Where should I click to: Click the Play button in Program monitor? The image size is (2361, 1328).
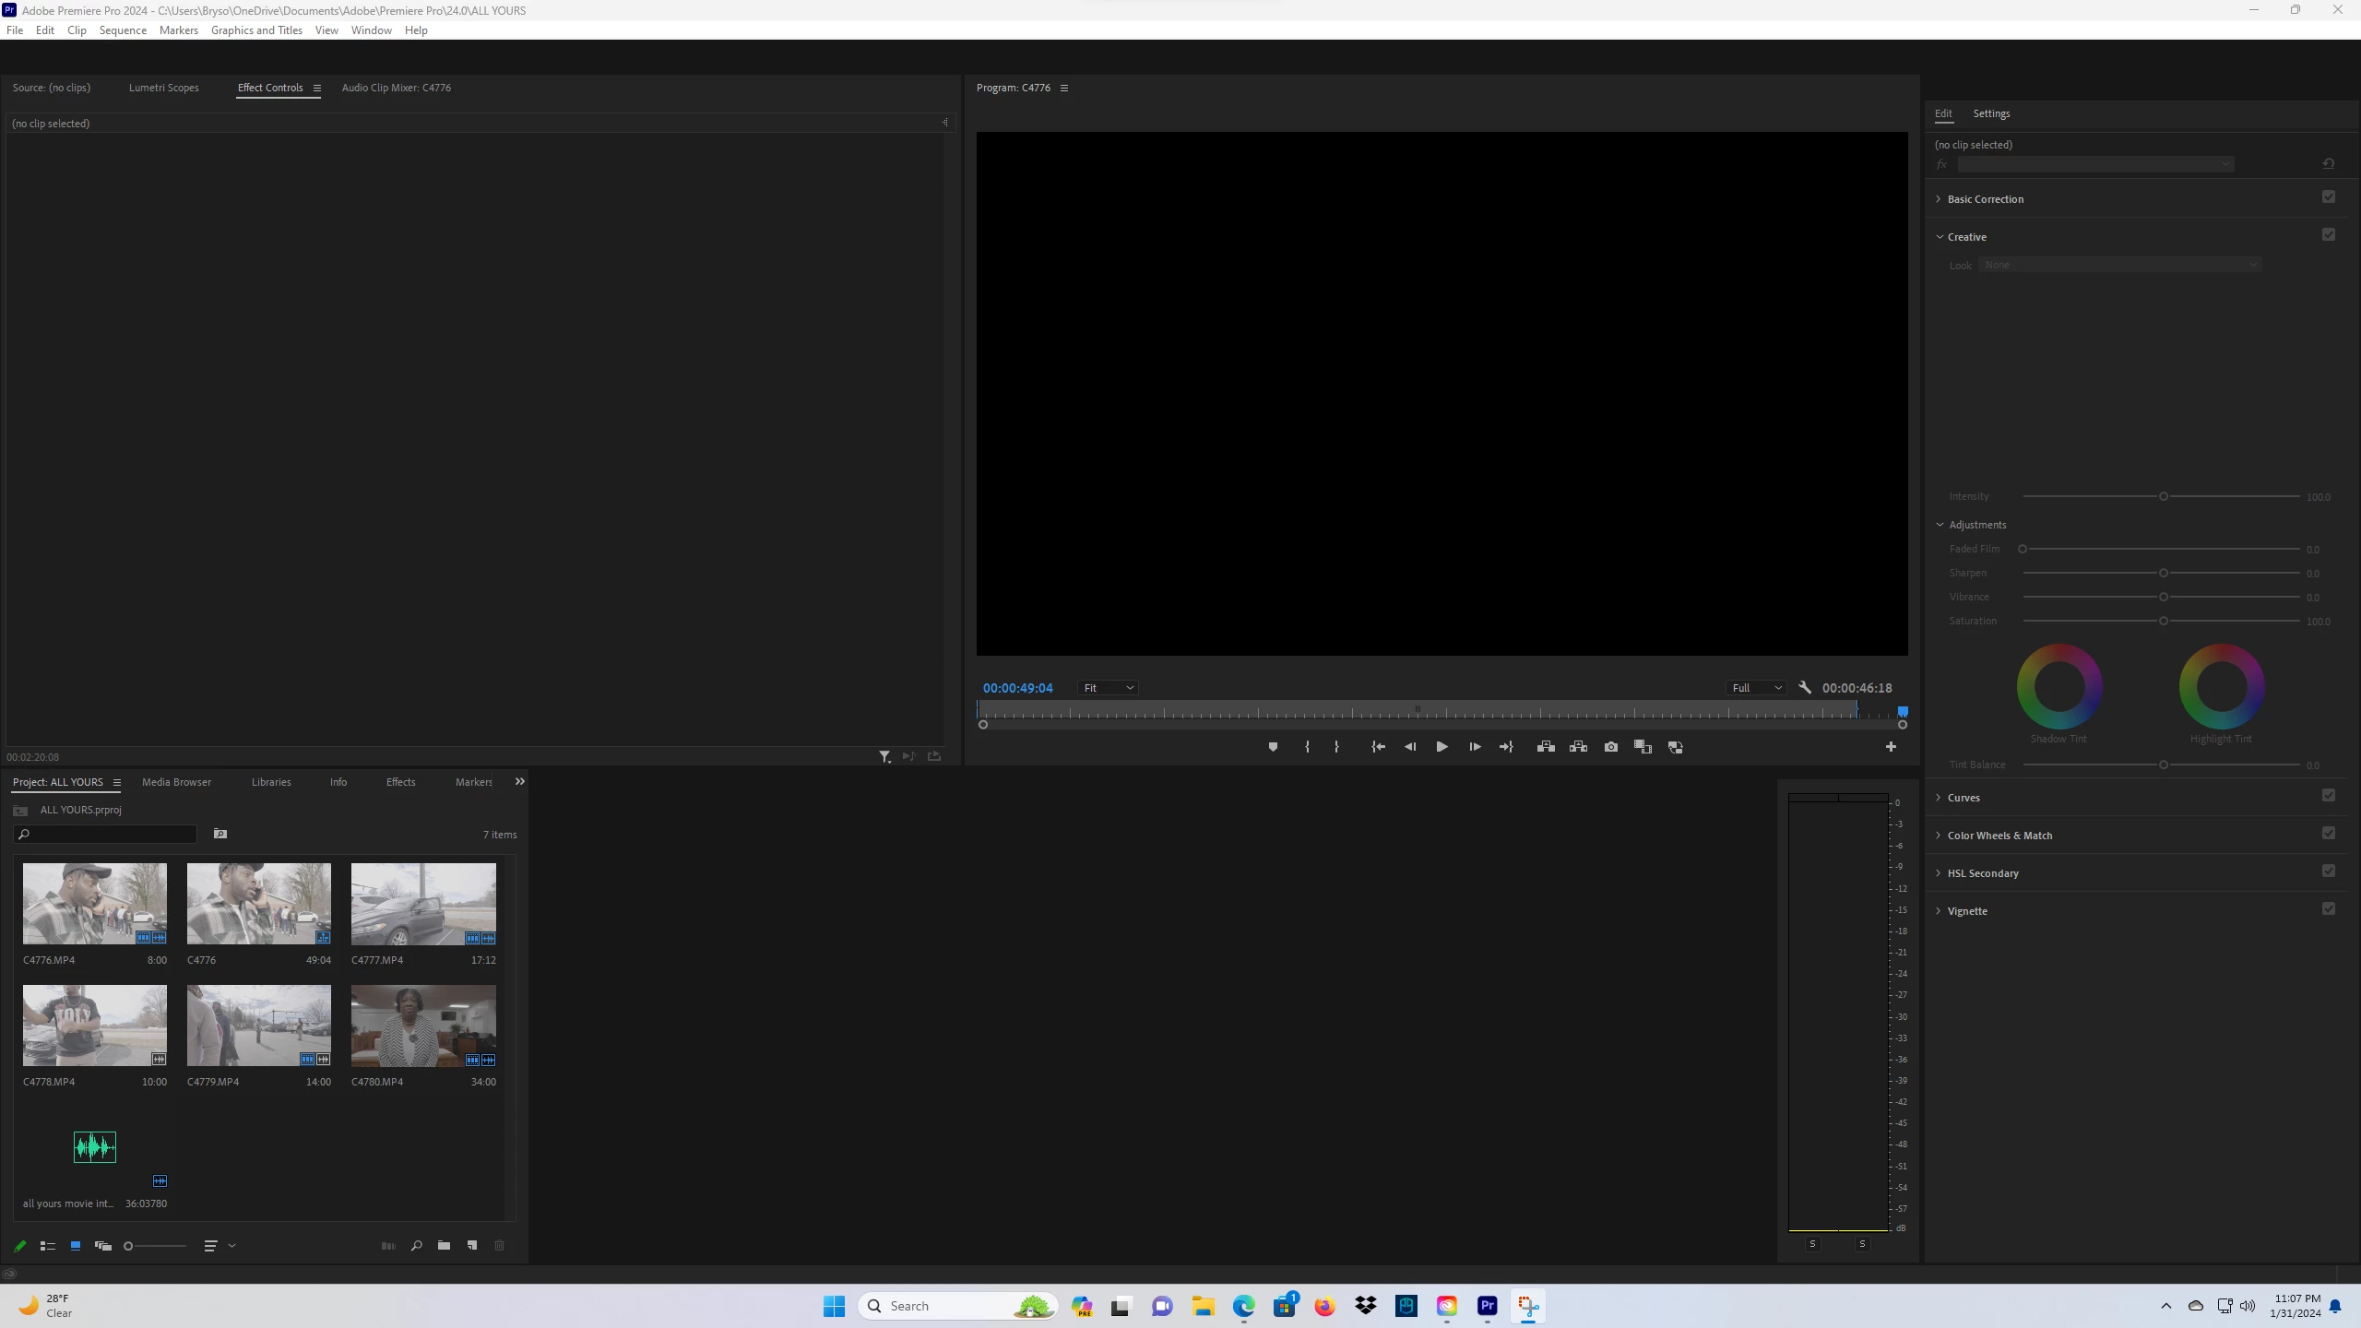point(1442,747)
